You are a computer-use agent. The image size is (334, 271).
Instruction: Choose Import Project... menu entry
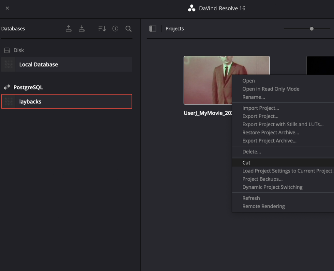(x=261, y=108)
